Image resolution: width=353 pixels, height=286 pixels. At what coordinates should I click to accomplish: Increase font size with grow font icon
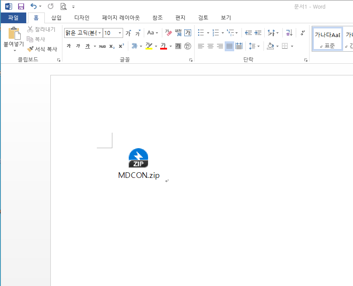point(129,33)
